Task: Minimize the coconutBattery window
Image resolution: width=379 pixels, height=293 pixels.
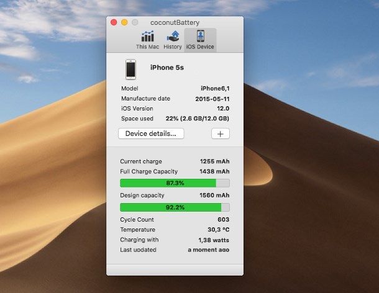Action: (x=124, y=22)
